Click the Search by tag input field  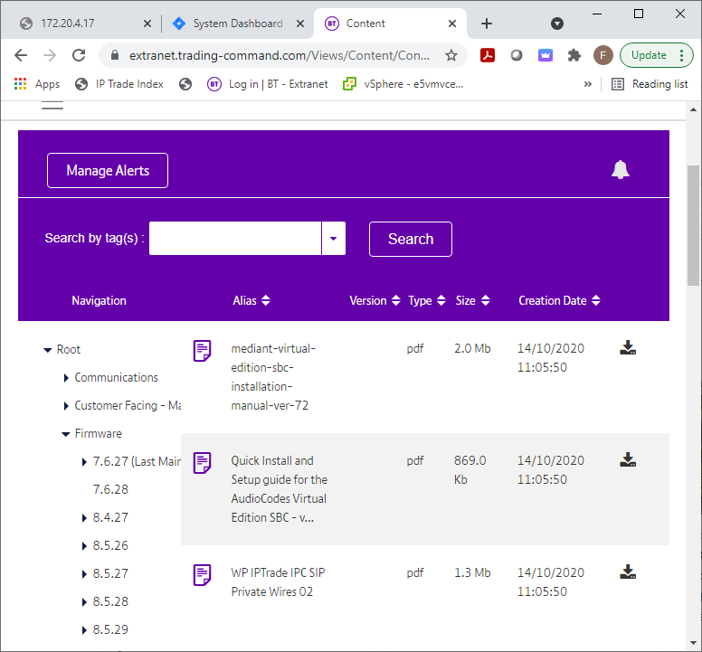[235, 239]
